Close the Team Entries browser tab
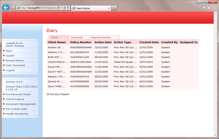219x139 pixels. [109, 8]
